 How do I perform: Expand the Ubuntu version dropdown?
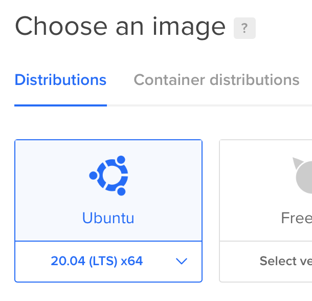[108, 261]
